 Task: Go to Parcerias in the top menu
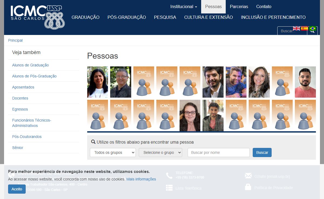239,7
